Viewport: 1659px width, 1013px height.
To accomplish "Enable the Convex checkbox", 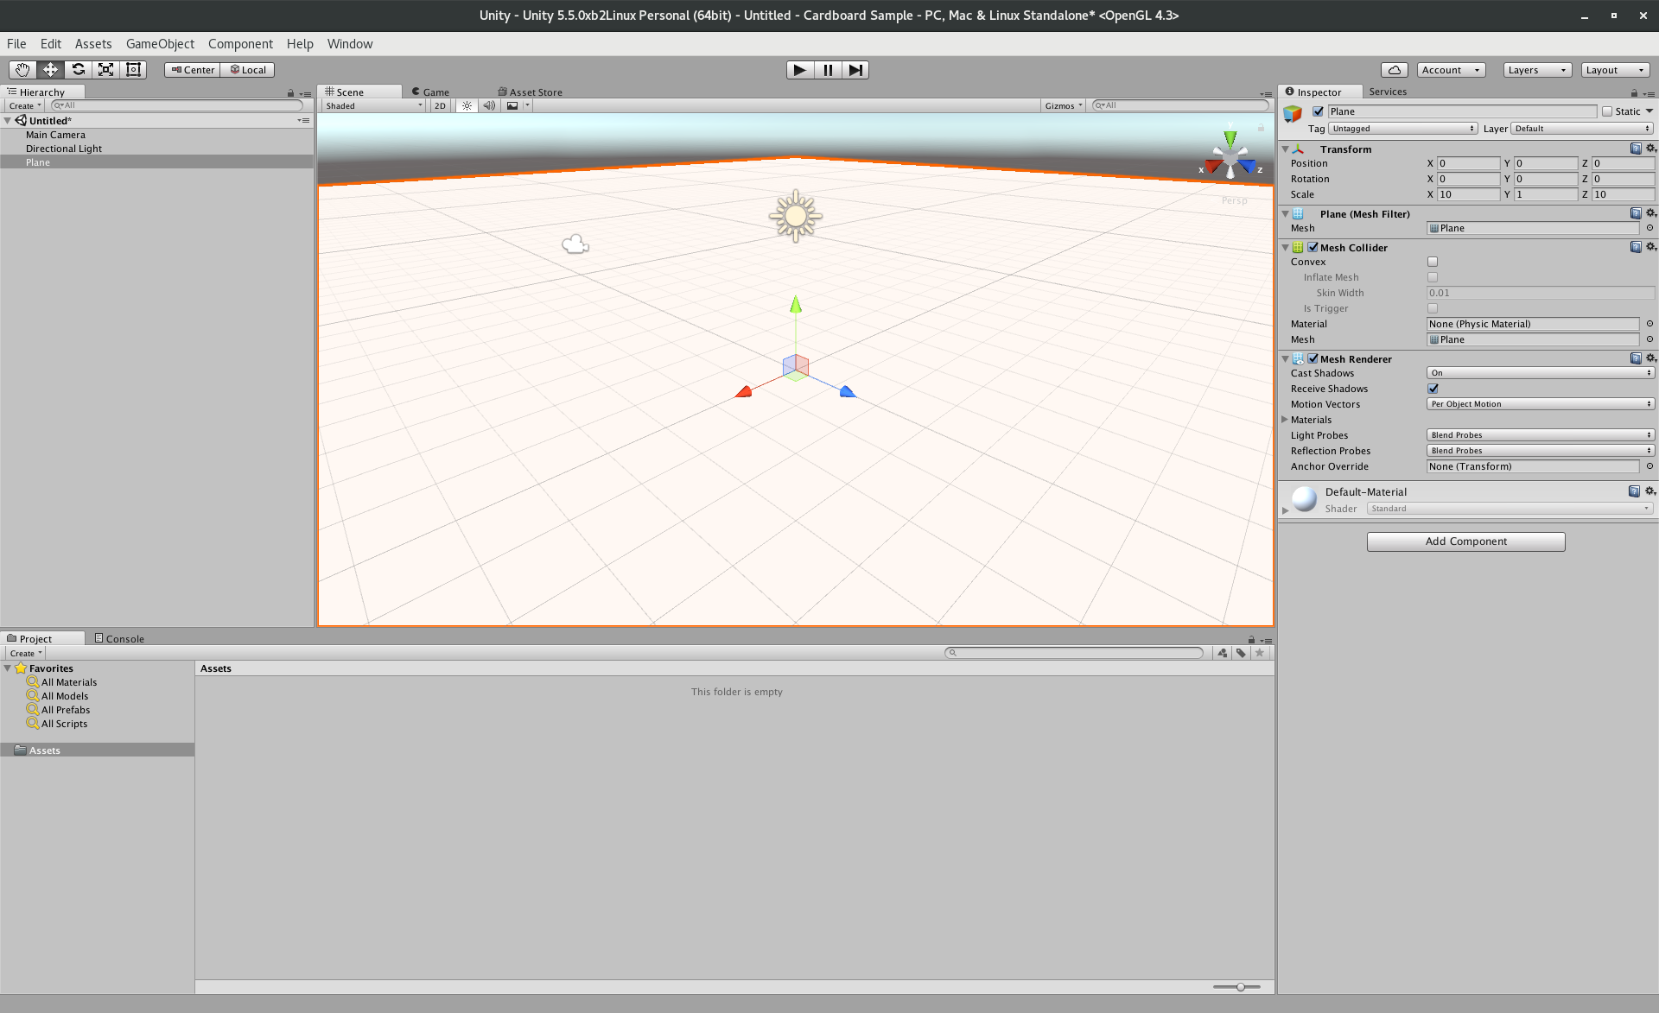I will [x=1433, y=262].
